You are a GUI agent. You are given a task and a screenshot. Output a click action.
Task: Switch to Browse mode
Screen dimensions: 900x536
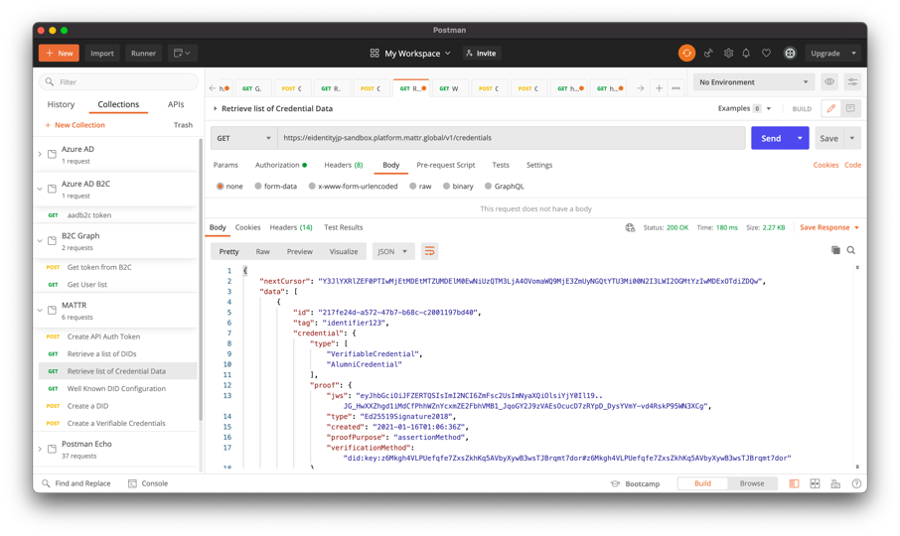click(752, 483)
